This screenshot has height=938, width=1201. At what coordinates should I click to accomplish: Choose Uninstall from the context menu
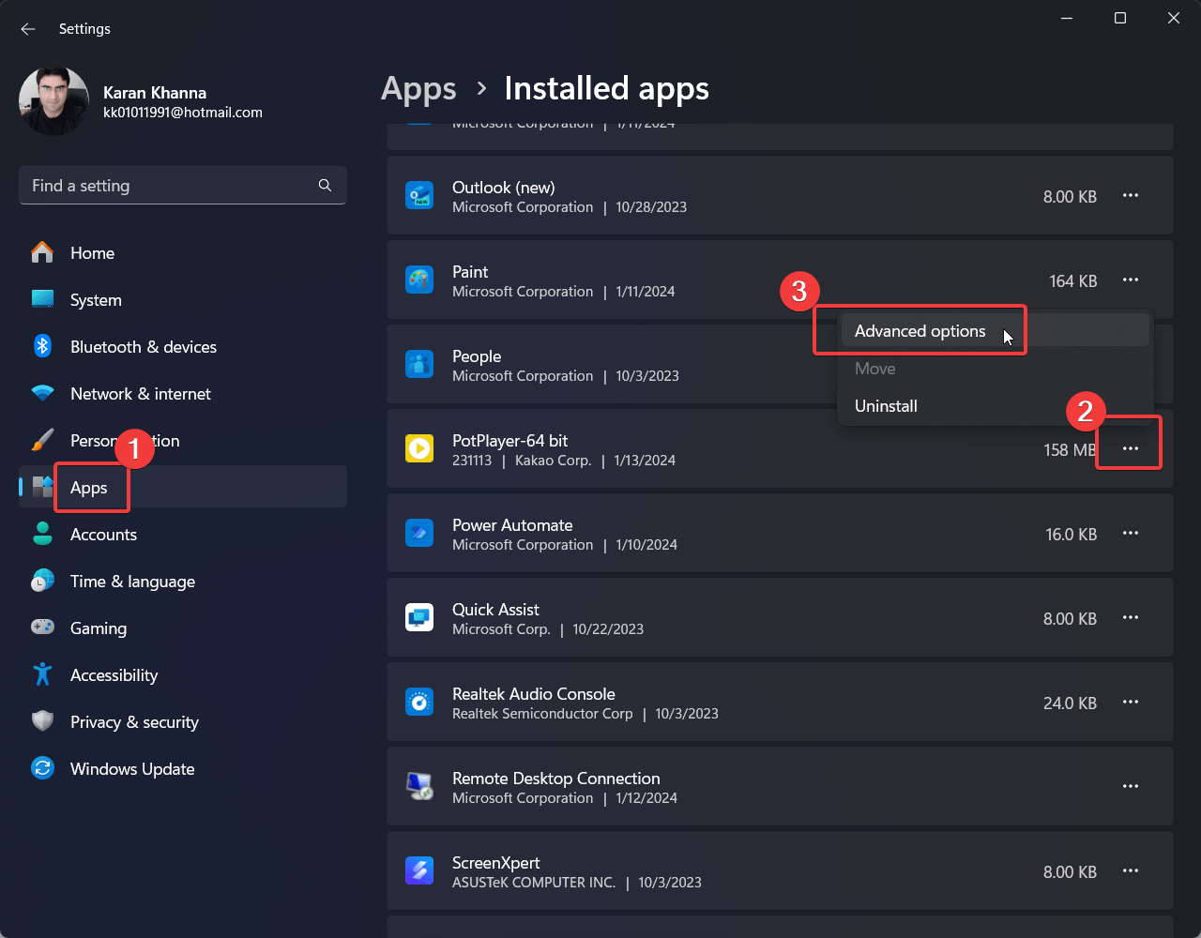tap(886, 406)
